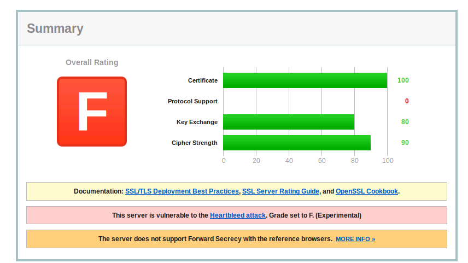The width and height of the screenshot is (468, 263).
Task: Click the Overall Rating label
Action: pyautogui.click(x=92, y=62)
